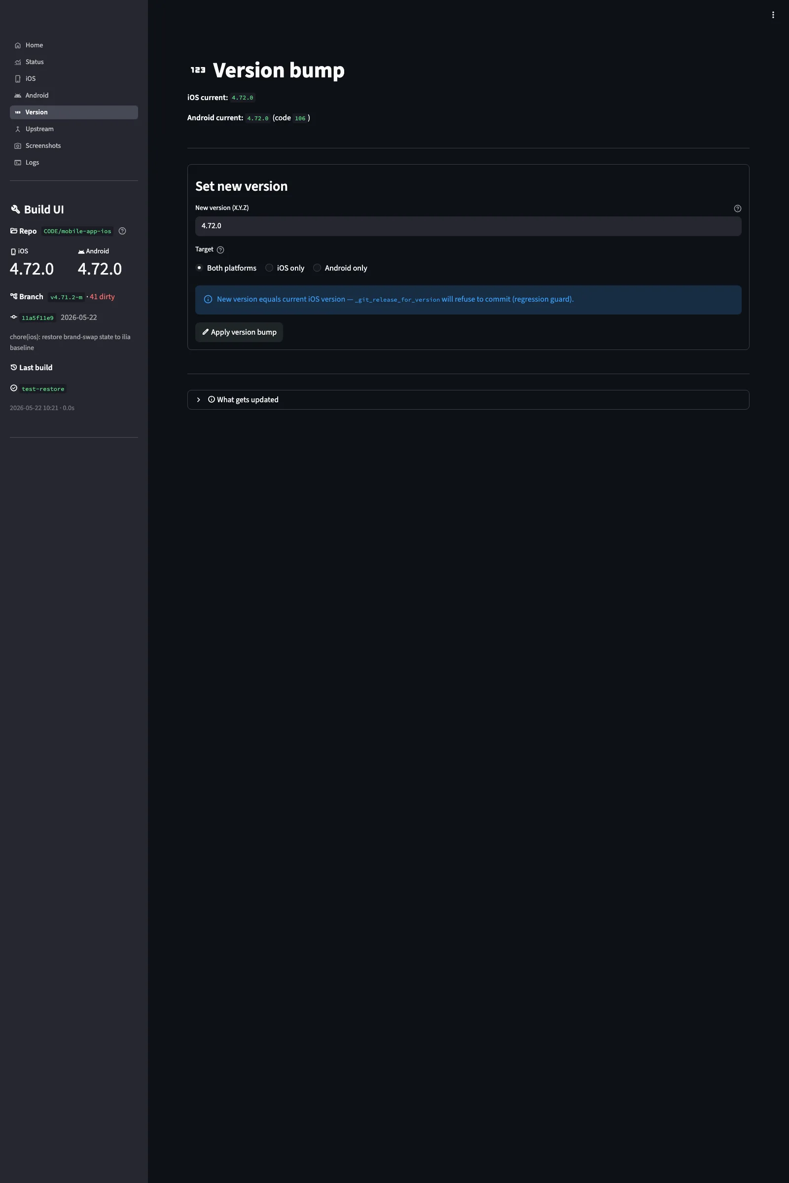Click the CODE/mobile-app-ios repo path
The image size is (789, 1183).
77,231
